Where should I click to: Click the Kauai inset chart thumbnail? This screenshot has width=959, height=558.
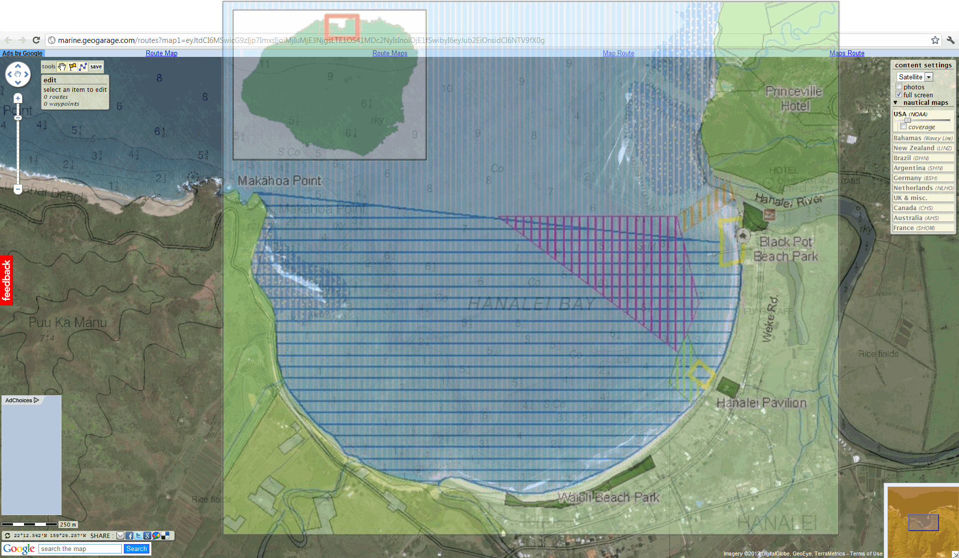click(x=330, y=85)
